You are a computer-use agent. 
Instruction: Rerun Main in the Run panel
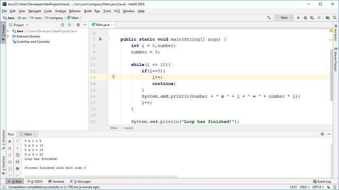[x=10, y=141]
